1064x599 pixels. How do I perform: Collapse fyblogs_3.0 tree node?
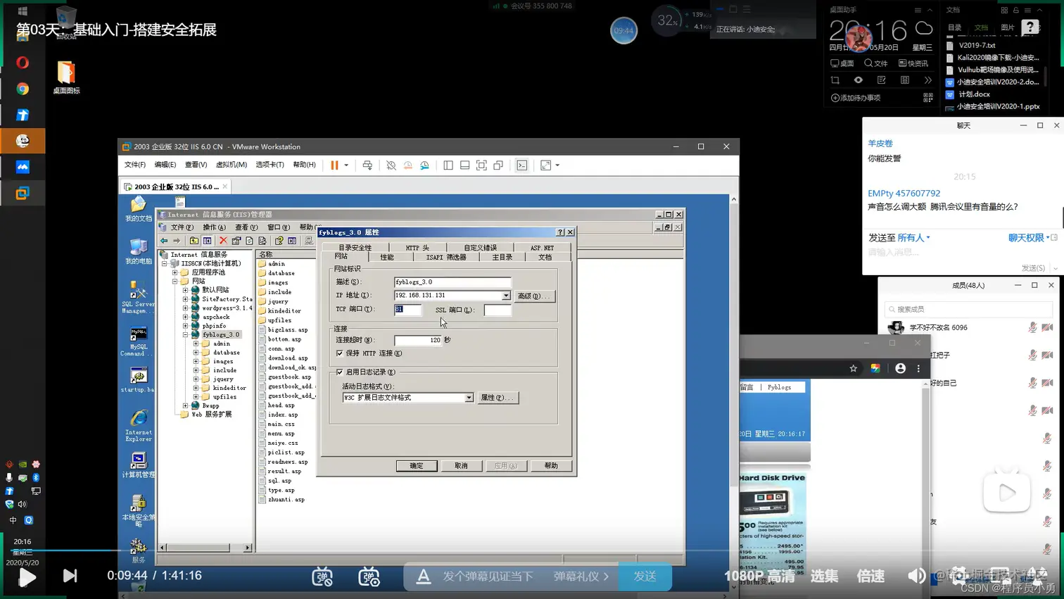186,335
